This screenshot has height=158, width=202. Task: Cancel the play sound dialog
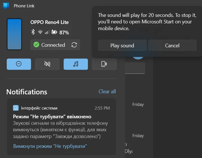tap(172, 45)
